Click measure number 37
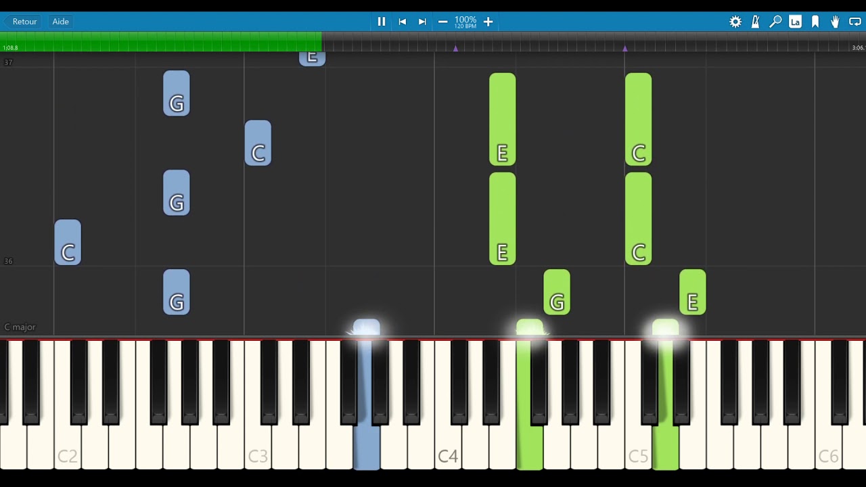866x487 pixels. 8,62
